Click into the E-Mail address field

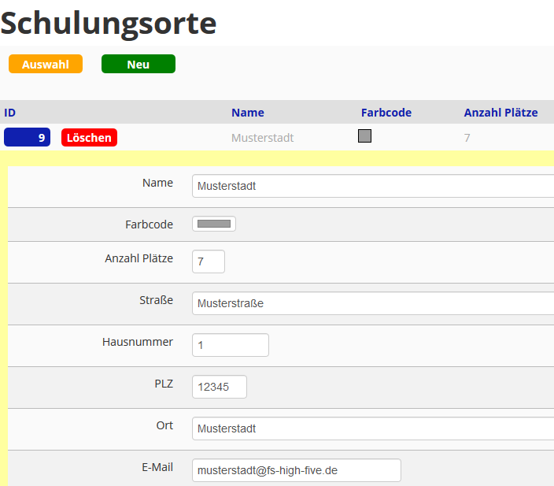pyautogui.click(x=297, y=470)
